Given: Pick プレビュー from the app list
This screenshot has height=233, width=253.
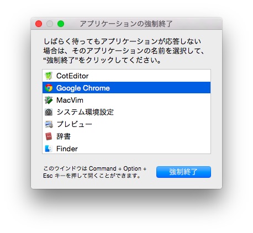Looking at the screenshot, I should click(126, 124).
